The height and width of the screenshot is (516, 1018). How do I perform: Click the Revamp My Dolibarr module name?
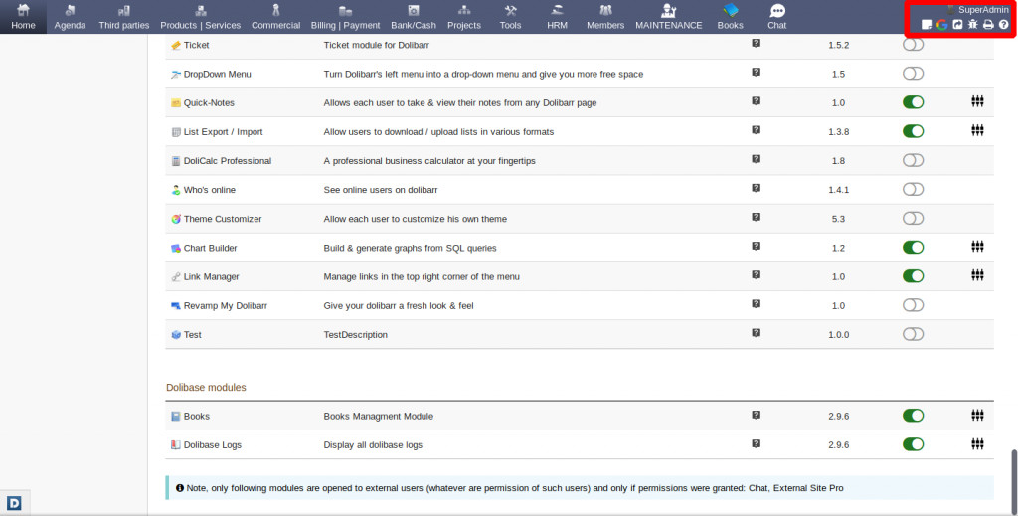[226, 305]
